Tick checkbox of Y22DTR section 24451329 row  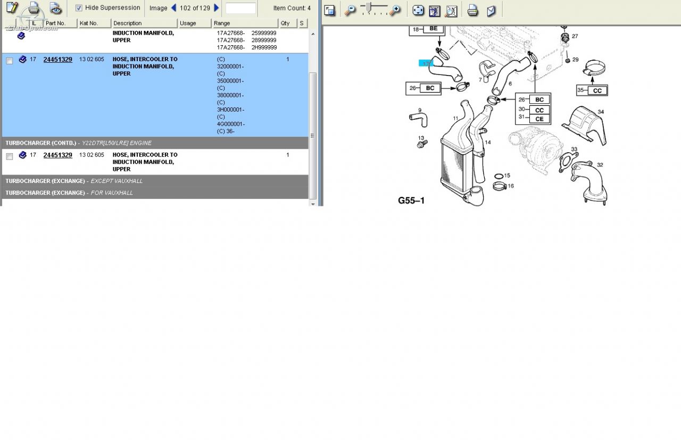(9, 157)
